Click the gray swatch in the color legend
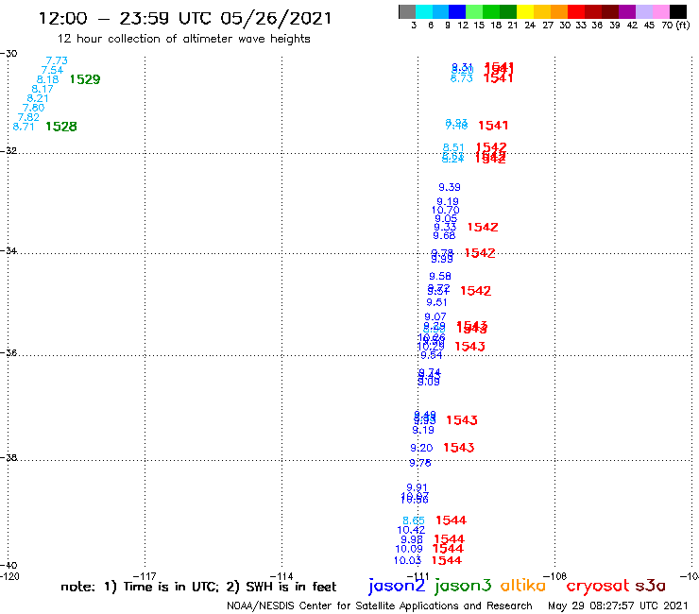This screenshot has width=699, height=614. (x=407, y=12)
